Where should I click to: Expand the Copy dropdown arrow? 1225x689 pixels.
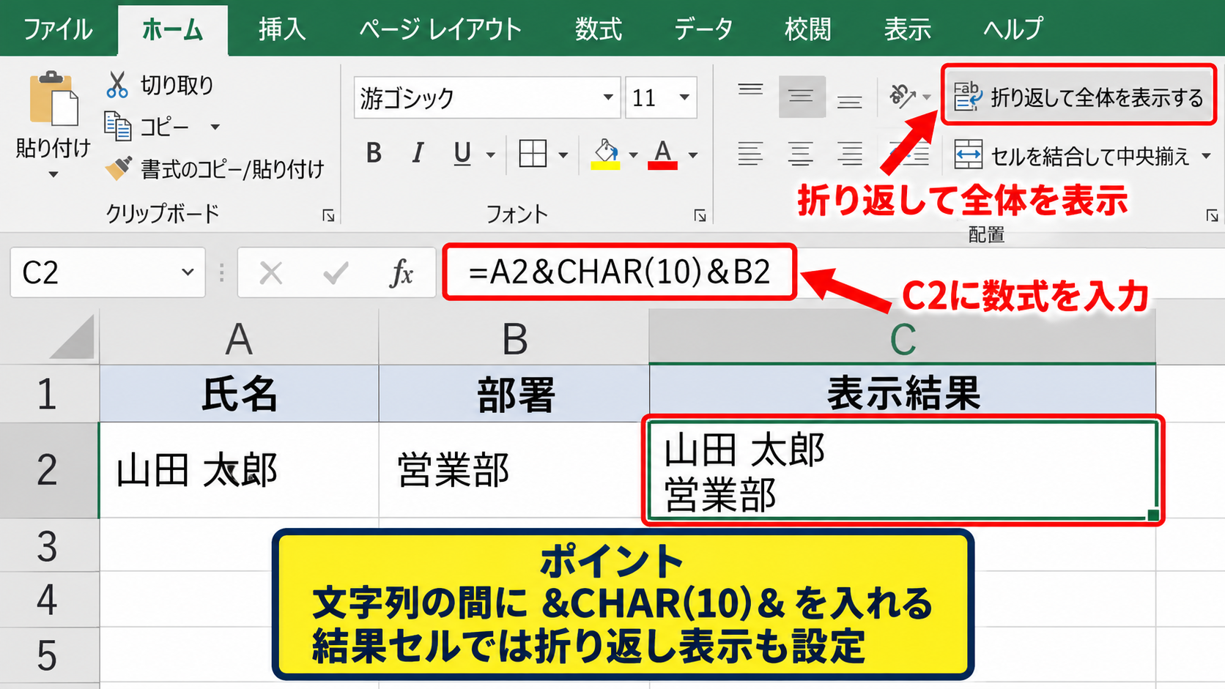(215, 127)
